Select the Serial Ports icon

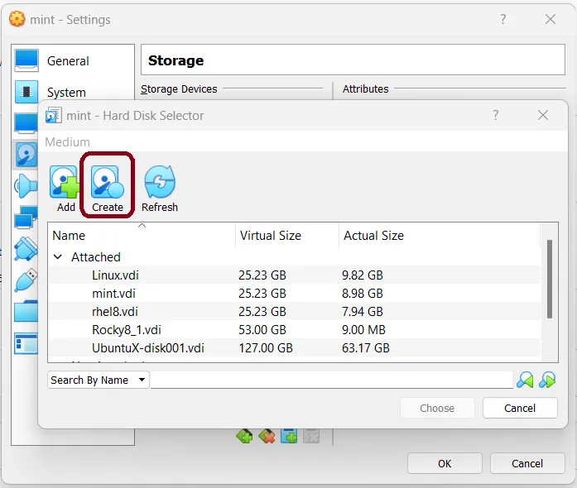pos(26,249)
